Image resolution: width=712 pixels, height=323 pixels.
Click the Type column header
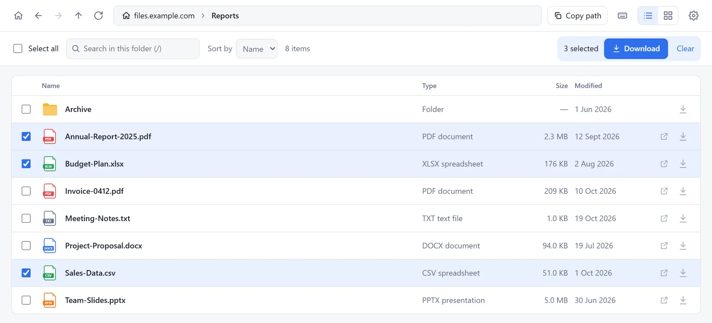coord(429,86)
